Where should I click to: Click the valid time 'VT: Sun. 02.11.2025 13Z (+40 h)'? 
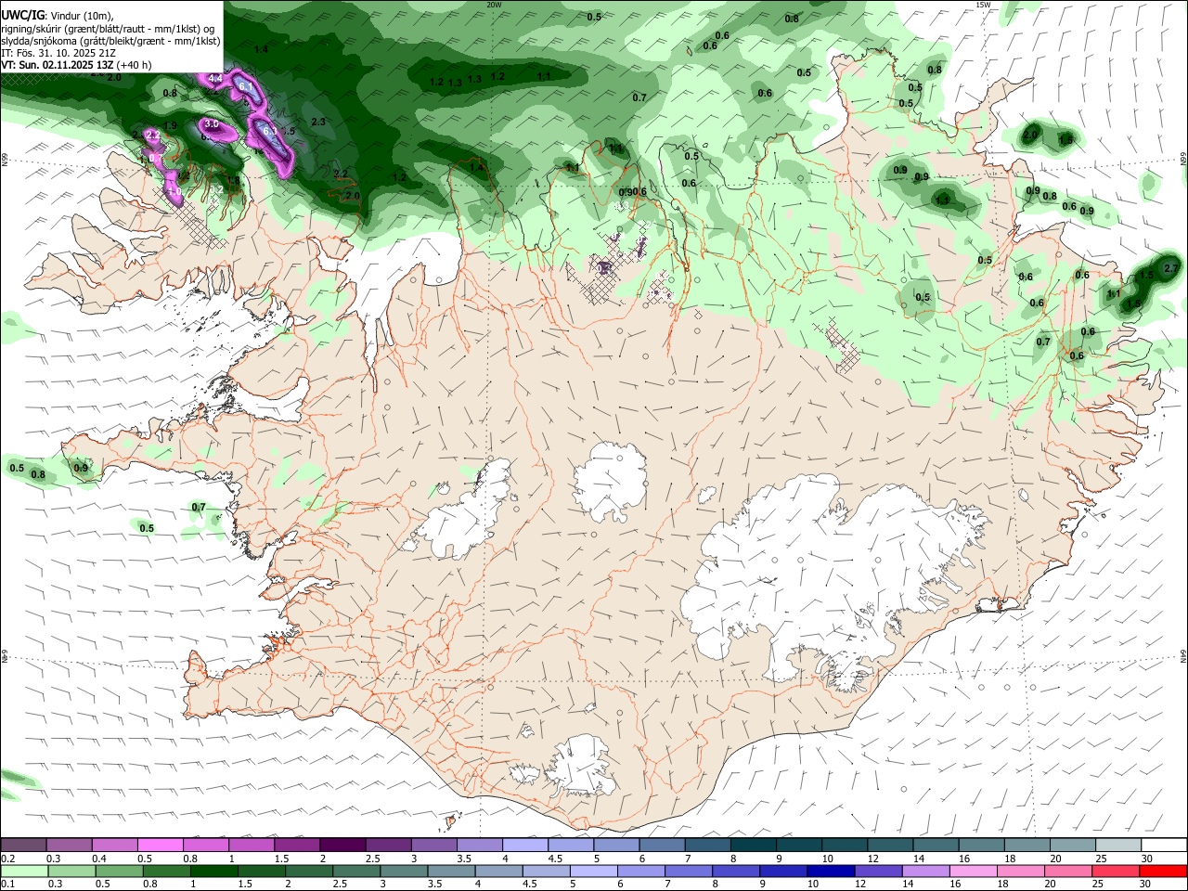point(76,65)
